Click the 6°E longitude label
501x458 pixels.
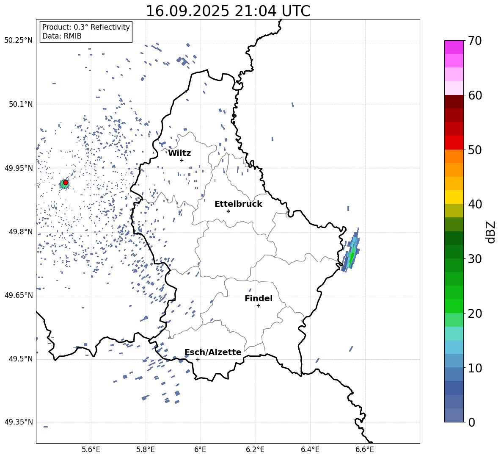click(200, 450)
